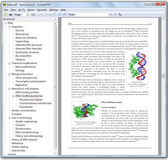This screenshot has height=160, width=168.
Task: Select the DNA-binding proteins bookmark
Action: pos(27,92)
